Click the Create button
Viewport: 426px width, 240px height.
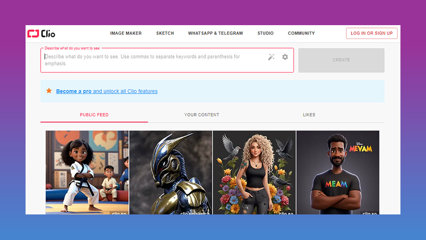(x=341, y=60)
